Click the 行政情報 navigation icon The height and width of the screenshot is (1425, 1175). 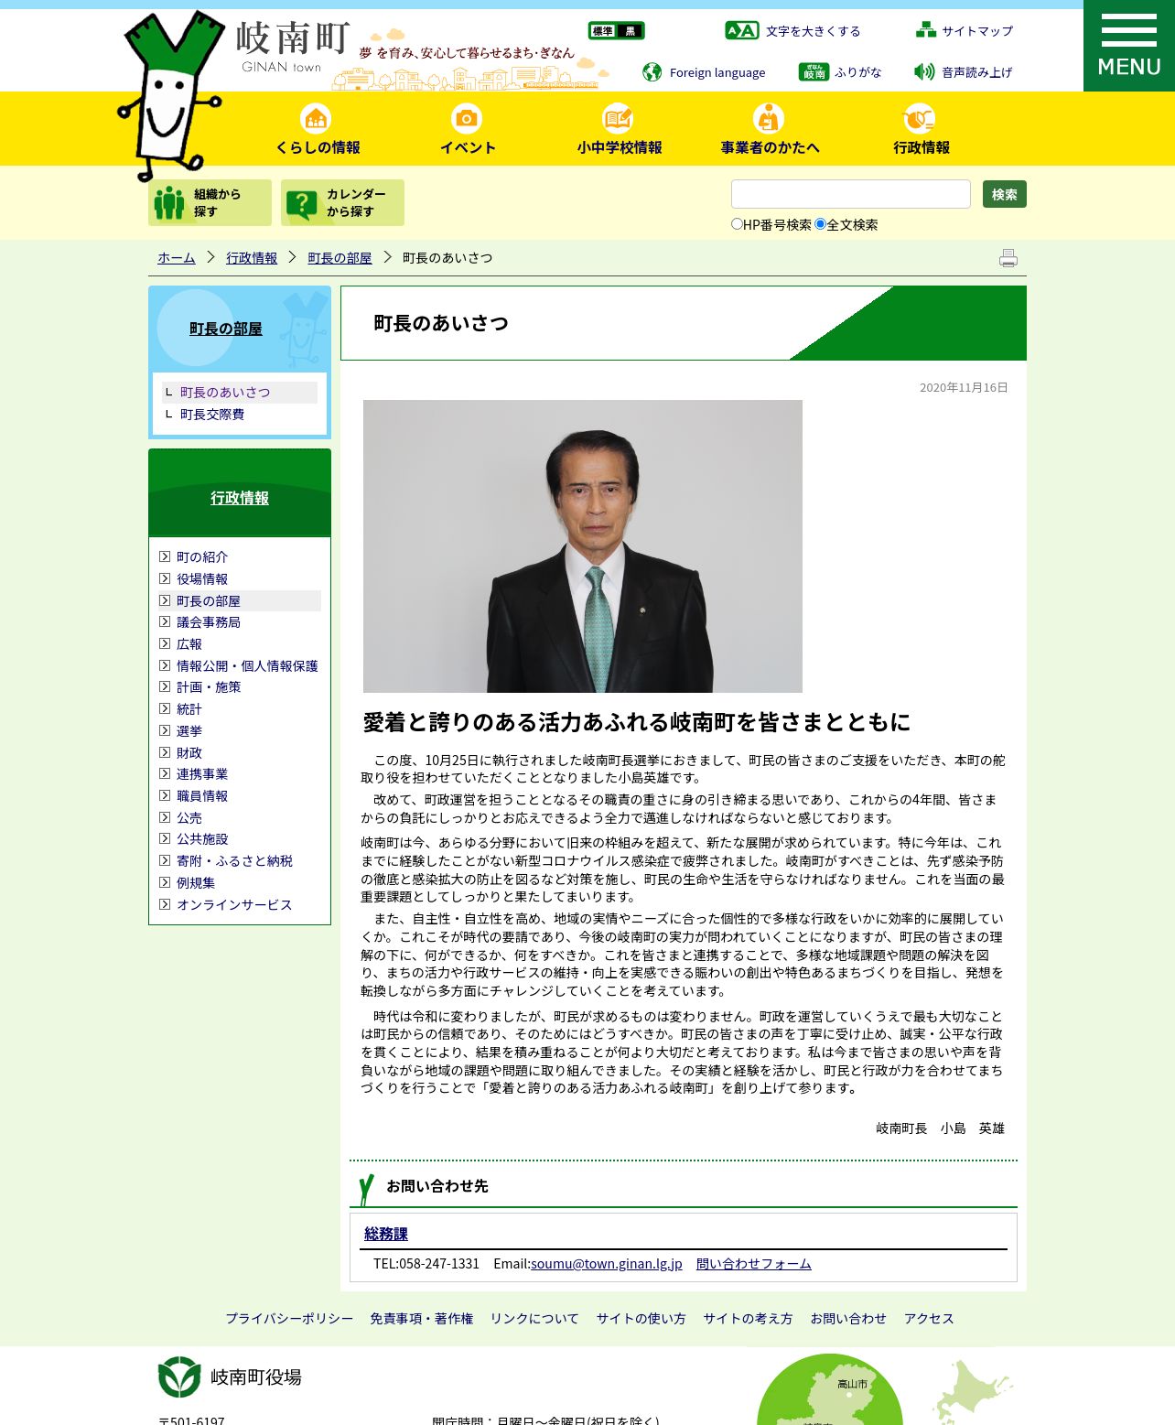tap(919, 119)
